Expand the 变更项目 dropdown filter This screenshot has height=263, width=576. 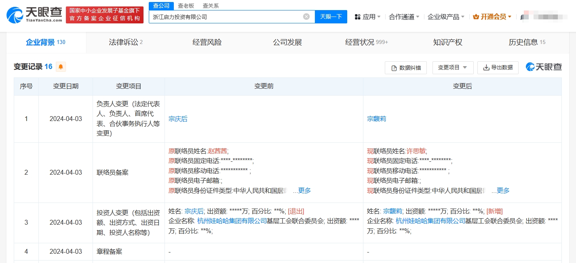point(453,68)
